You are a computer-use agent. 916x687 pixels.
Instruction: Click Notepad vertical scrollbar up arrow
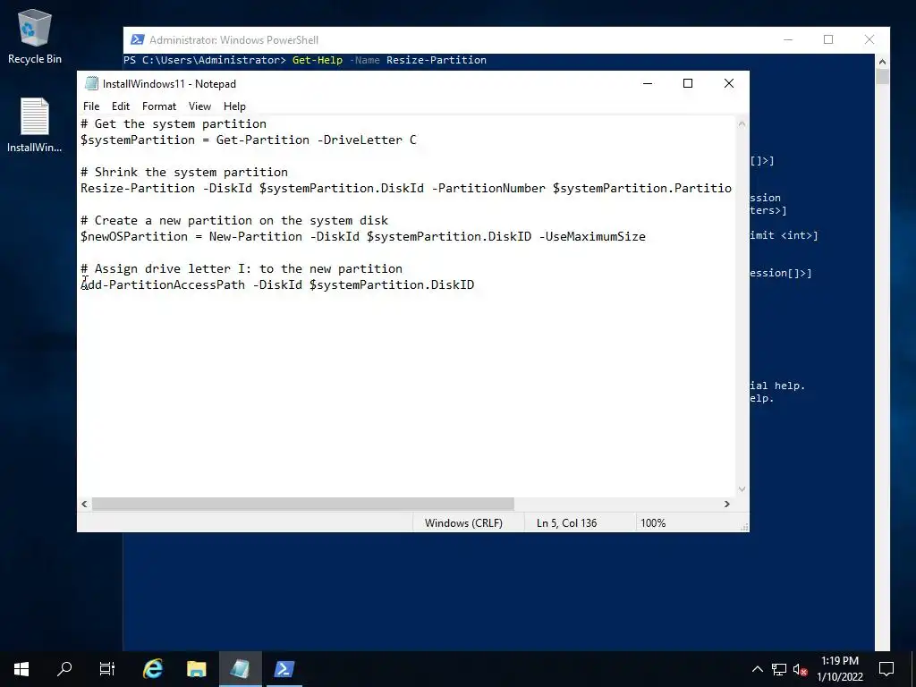click(742, 123)
